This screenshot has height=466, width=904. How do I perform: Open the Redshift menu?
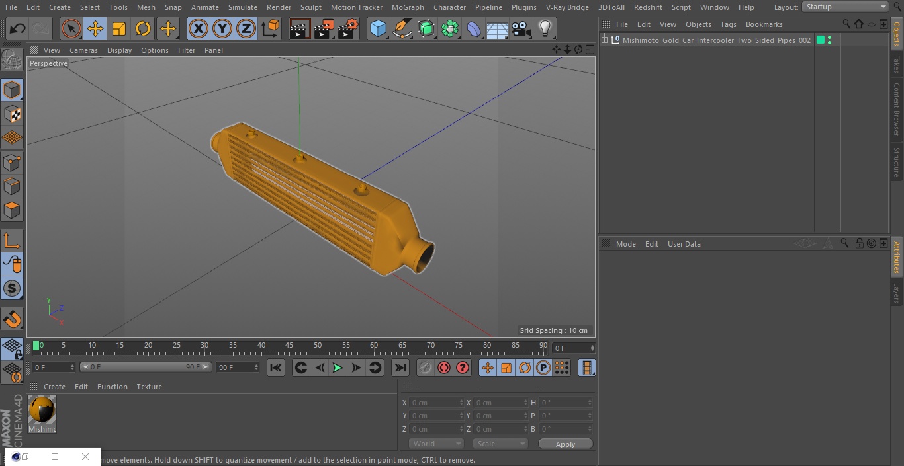pos(648,7)
